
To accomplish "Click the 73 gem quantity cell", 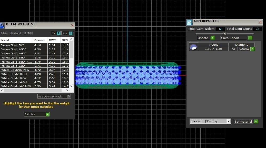I will tap(233, 49).
